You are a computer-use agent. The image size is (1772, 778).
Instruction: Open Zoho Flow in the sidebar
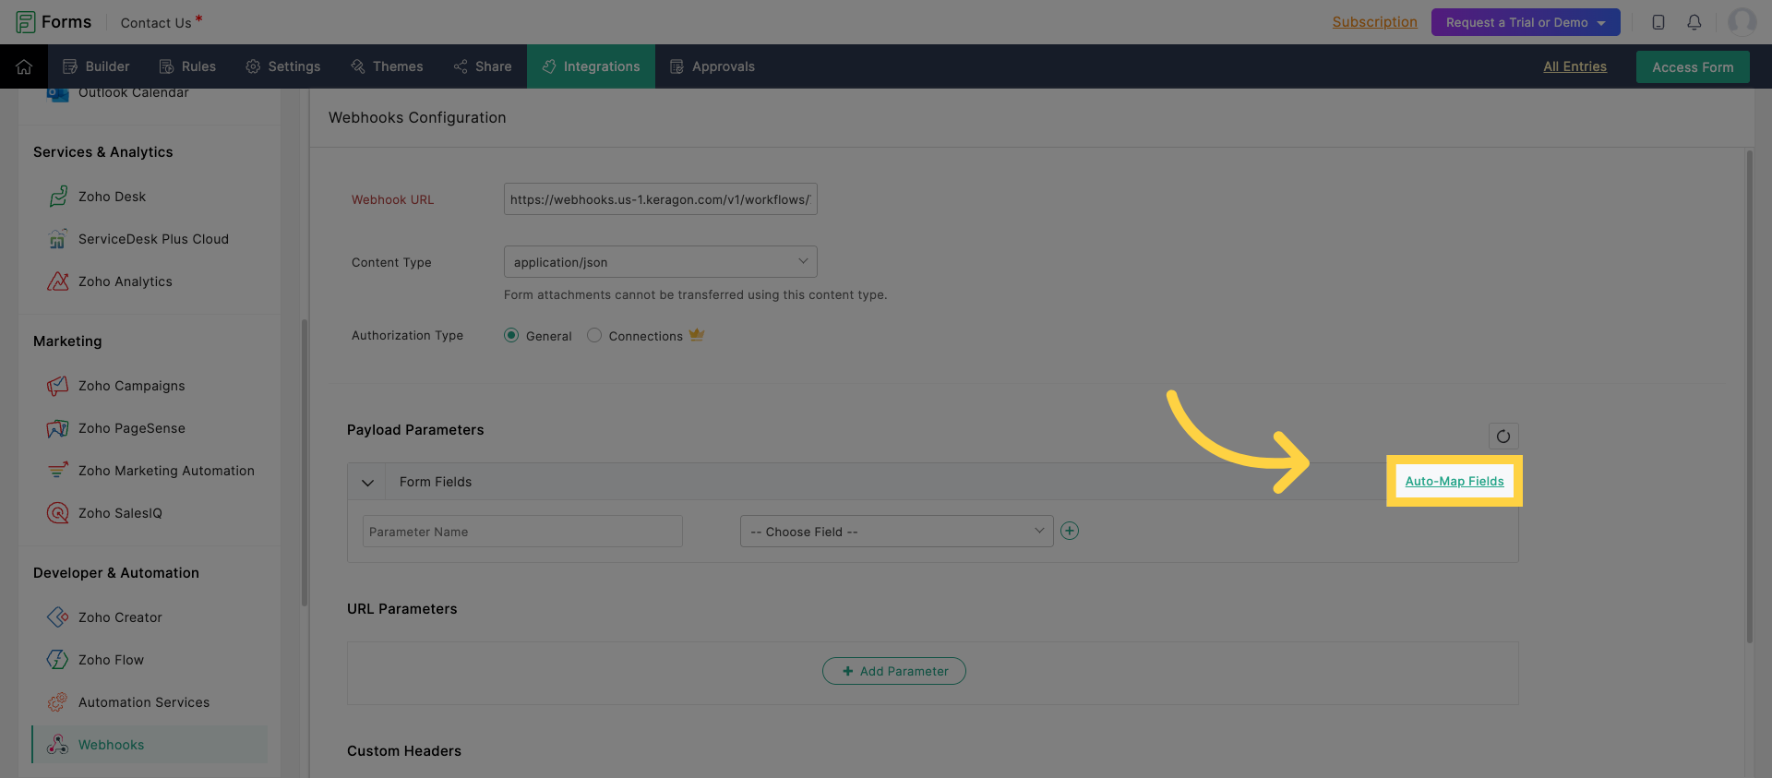111,660
